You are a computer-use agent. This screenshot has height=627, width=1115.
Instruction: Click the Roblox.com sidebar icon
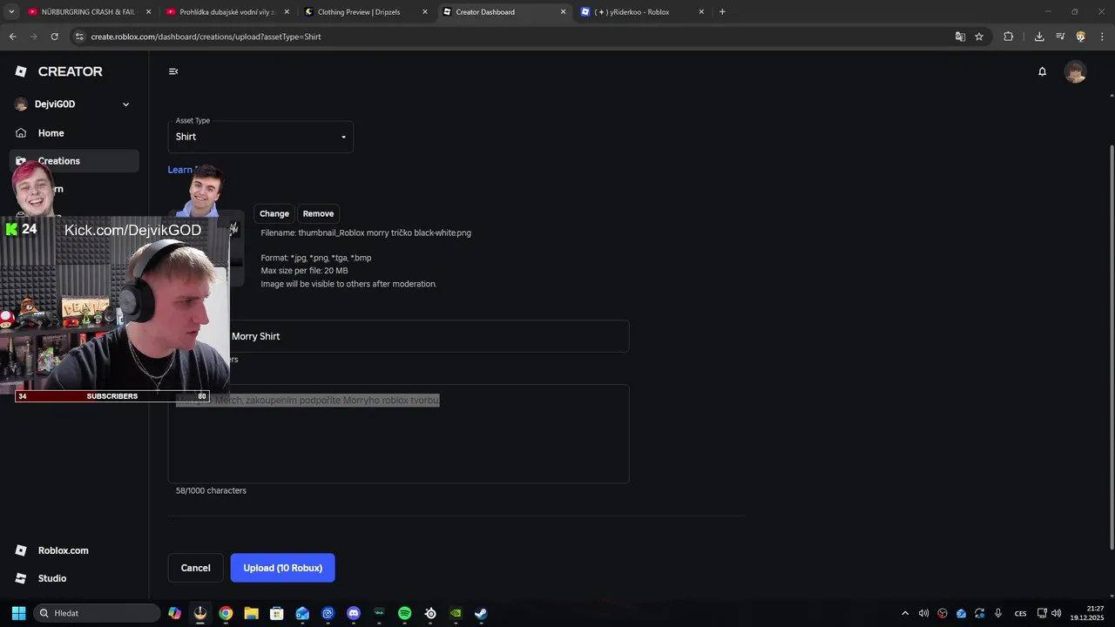[x=21, y=550]
